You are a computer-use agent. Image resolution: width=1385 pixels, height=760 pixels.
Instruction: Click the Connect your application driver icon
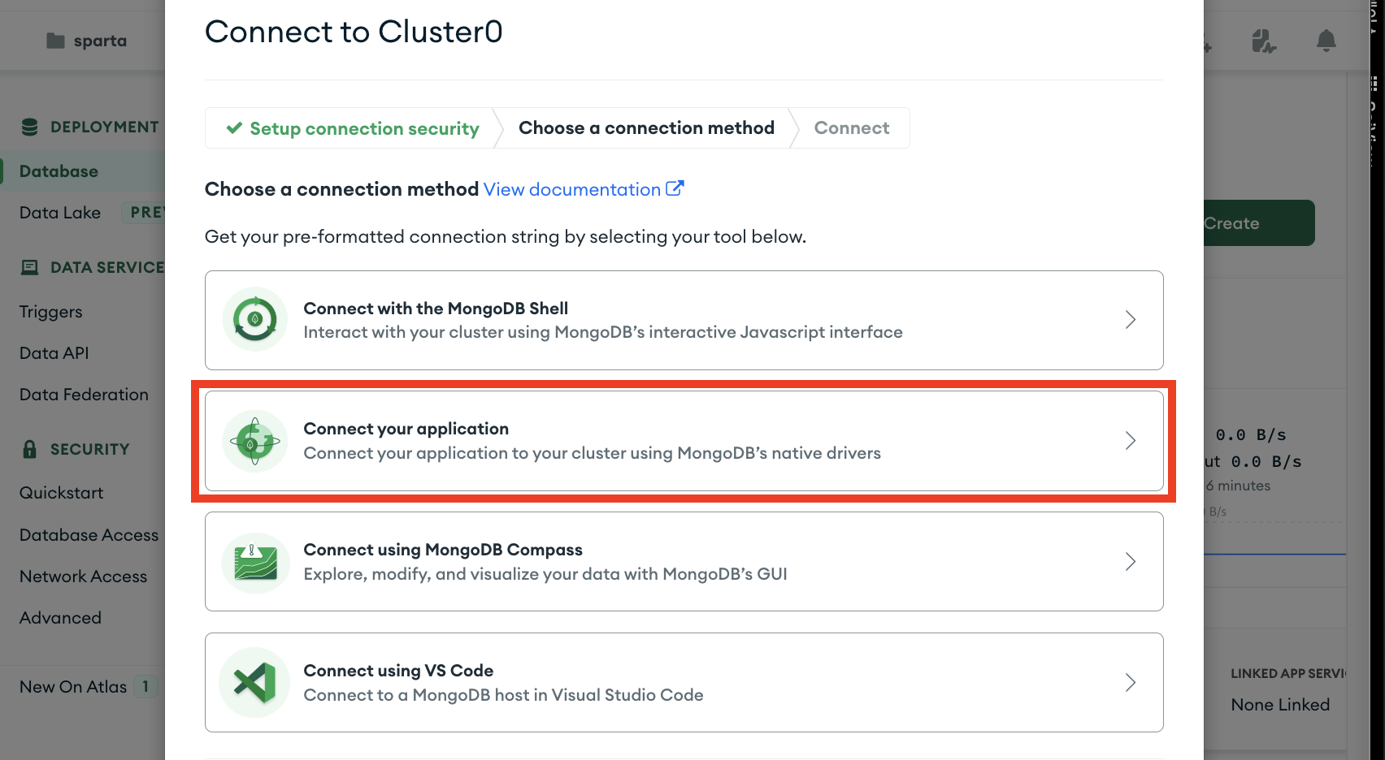point(255,441)
